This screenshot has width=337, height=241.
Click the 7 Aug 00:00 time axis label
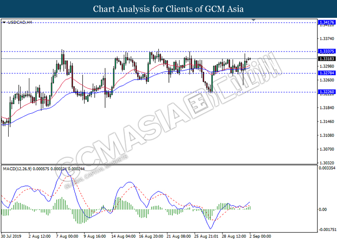point(67,237)
